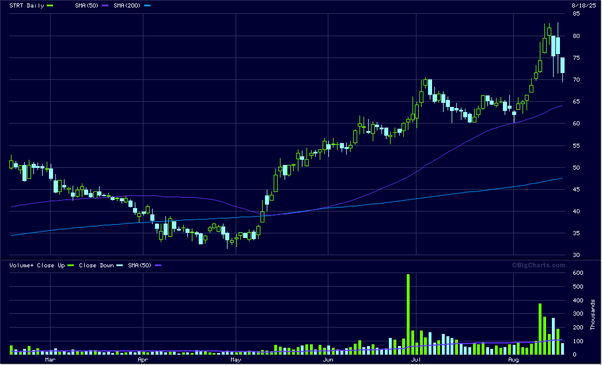602x365 pixels.
Task: Select the Mar month label
Action: click(50, 360)
